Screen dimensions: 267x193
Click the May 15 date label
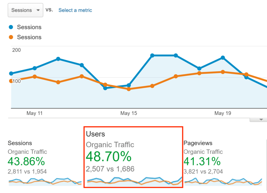pos(129,113)
